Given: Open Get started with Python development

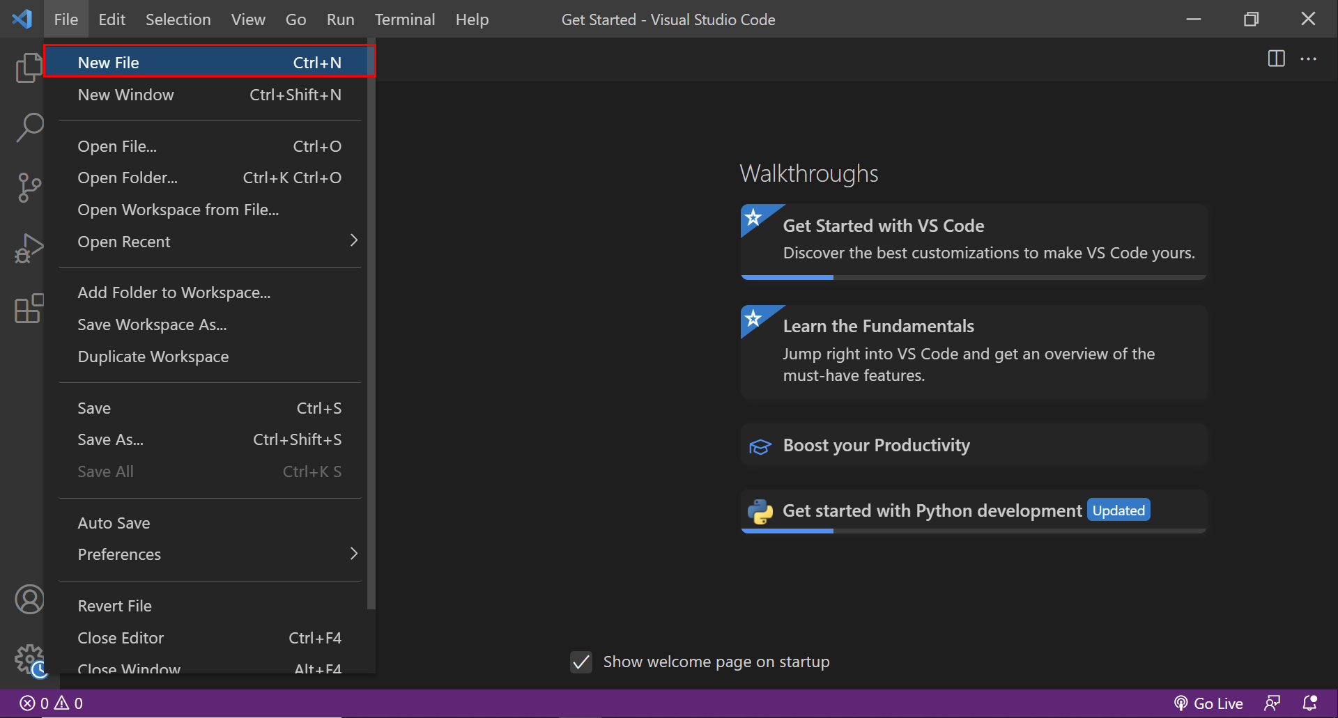Looking at the screenshot, I should (974, 510).
